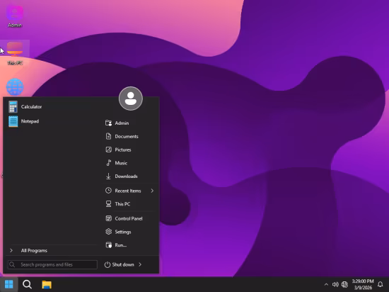Click the Search programs and files box
The image size is (389, 292).
(x=52, y=264)
